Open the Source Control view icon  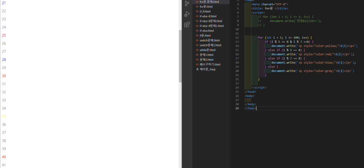(187, 3)
